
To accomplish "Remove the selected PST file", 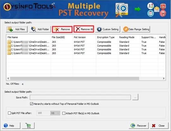I will point(62,29).
